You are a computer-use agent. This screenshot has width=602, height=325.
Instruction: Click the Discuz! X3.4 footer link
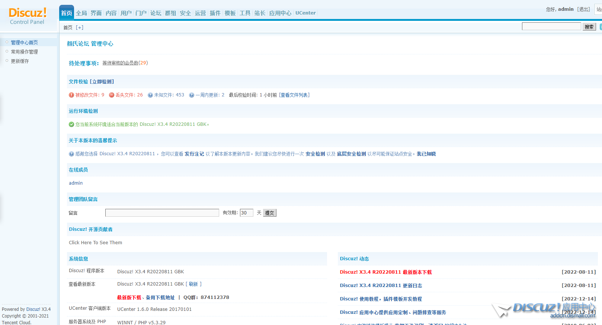tap(38, 309)
